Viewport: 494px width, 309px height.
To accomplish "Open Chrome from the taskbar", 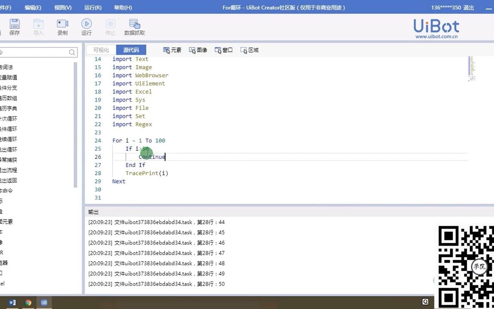I will 28,303.
